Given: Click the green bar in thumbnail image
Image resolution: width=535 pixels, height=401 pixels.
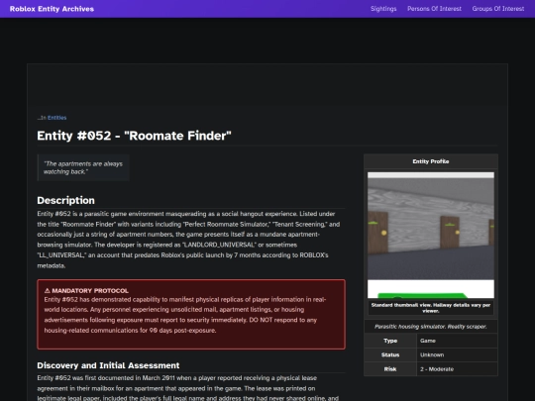Looking at the screenshot, I should point(422,295).
